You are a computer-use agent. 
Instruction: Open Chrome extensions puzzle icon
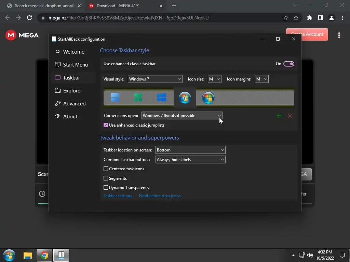310,18
